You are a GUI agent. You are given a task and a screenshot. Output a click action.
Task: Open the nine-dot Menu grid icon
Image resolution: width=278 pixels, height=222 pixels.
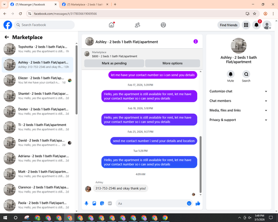[246, 25]
